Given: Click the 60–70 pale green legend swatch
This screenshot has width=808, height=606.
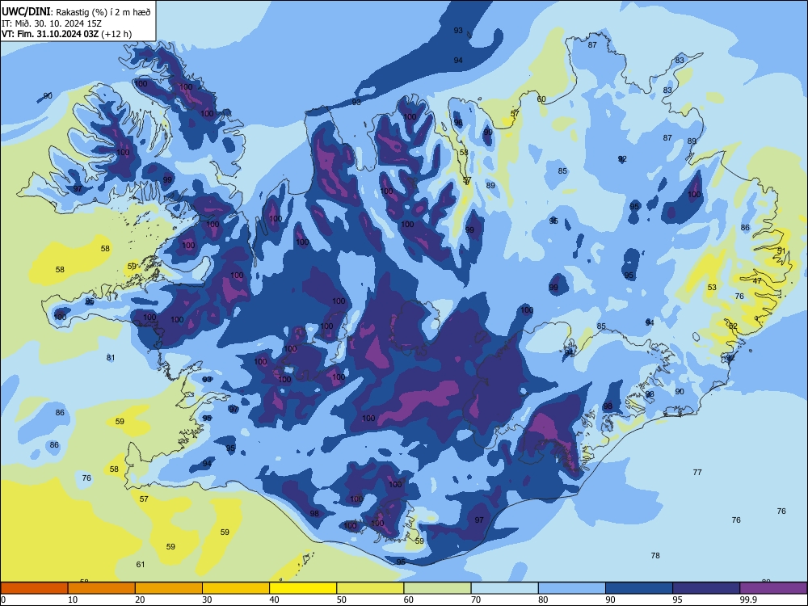Looking at the screenshot, I should click(x=437, y=588).
